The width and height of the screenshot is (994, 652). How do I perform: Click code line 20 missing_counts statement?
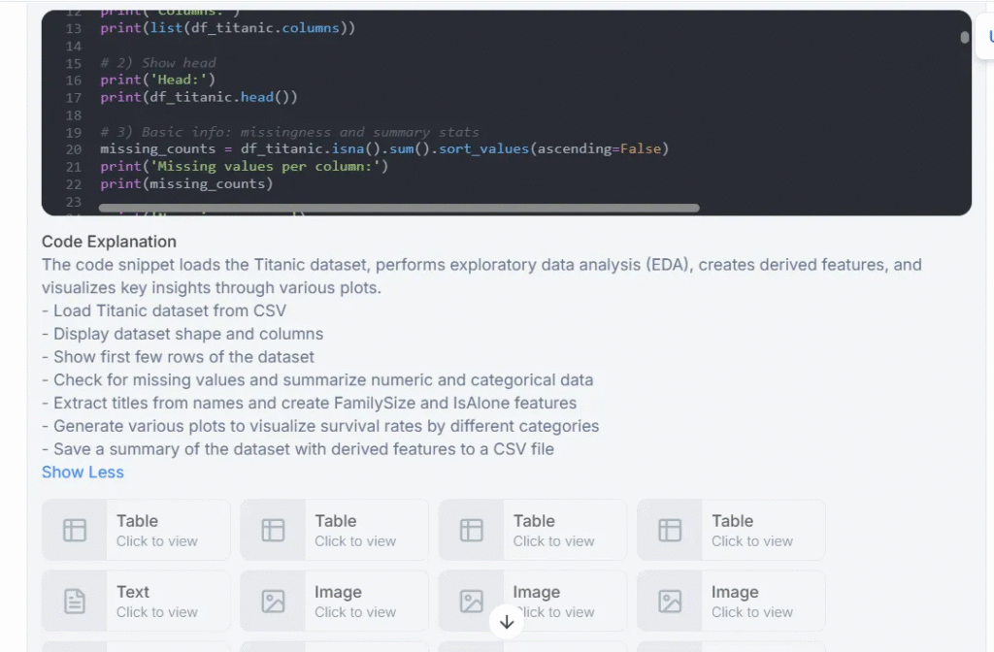click(384, 148)
